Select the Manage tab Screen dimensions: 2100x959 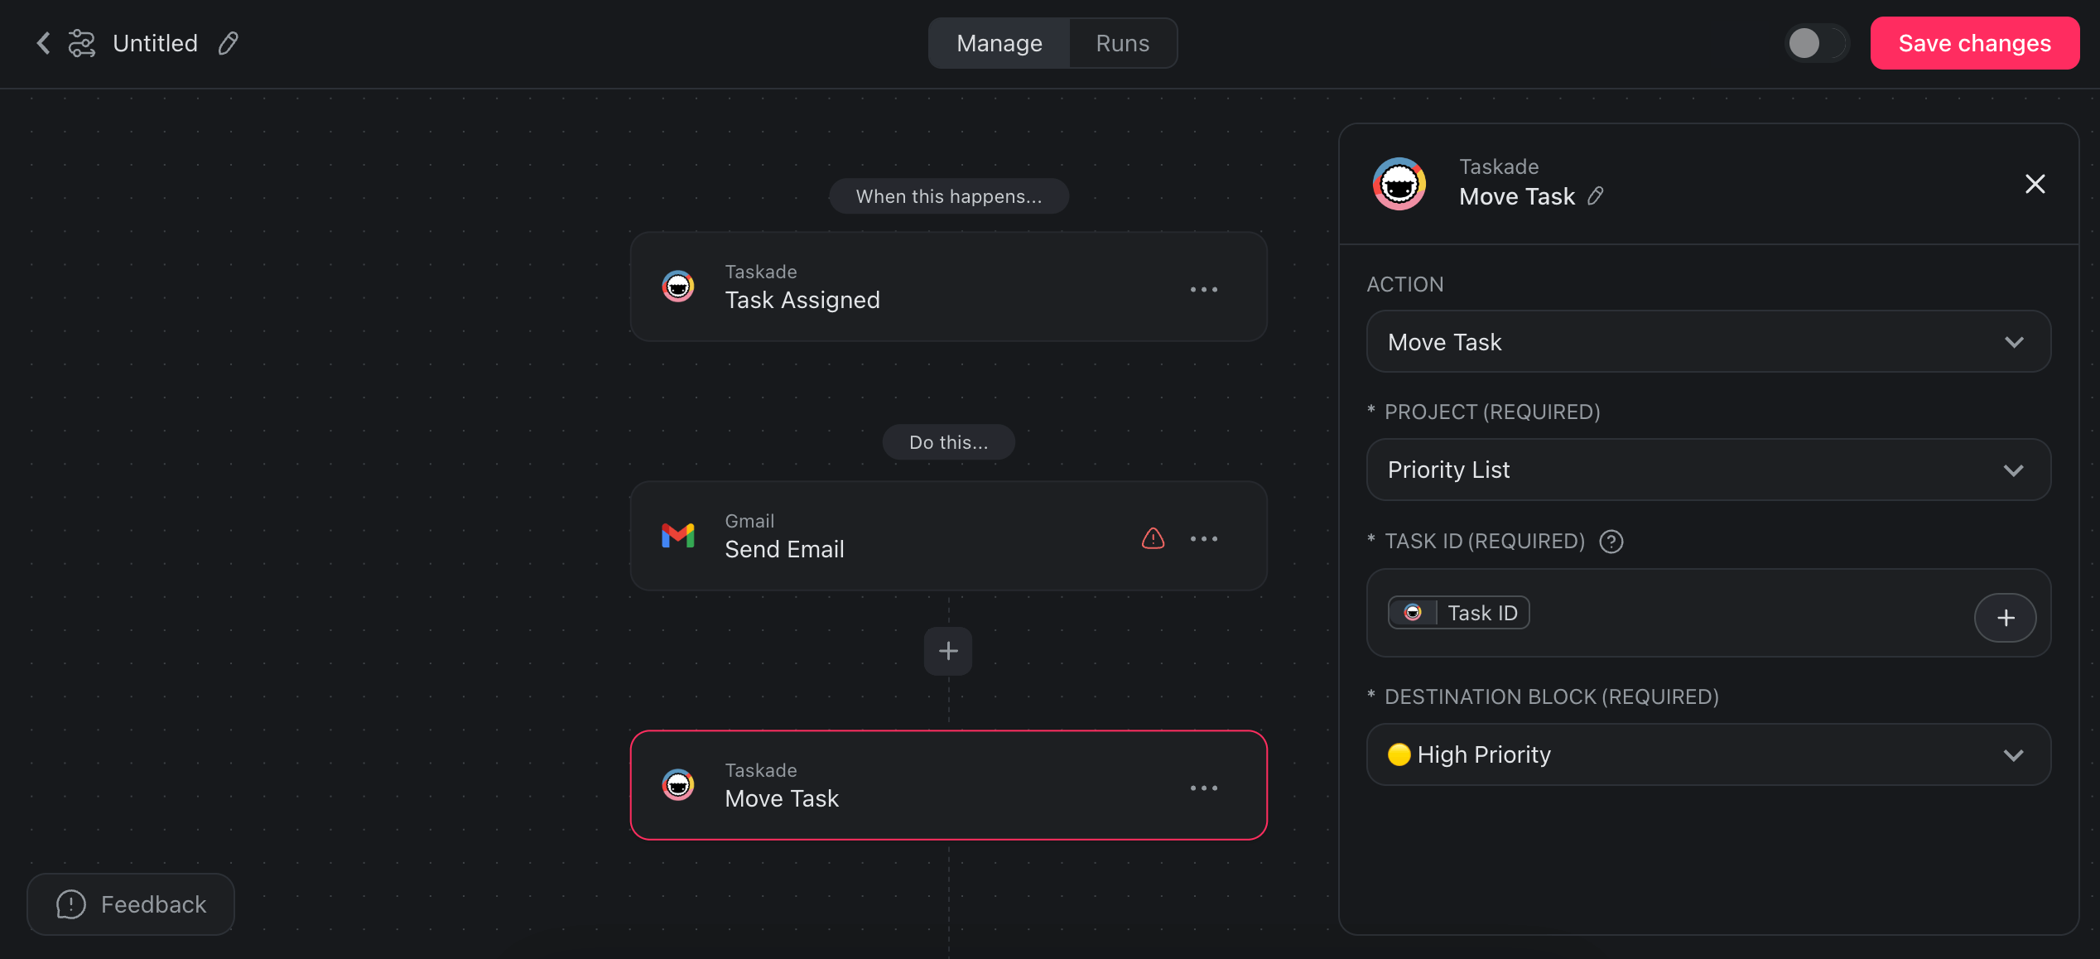(999, 43)
